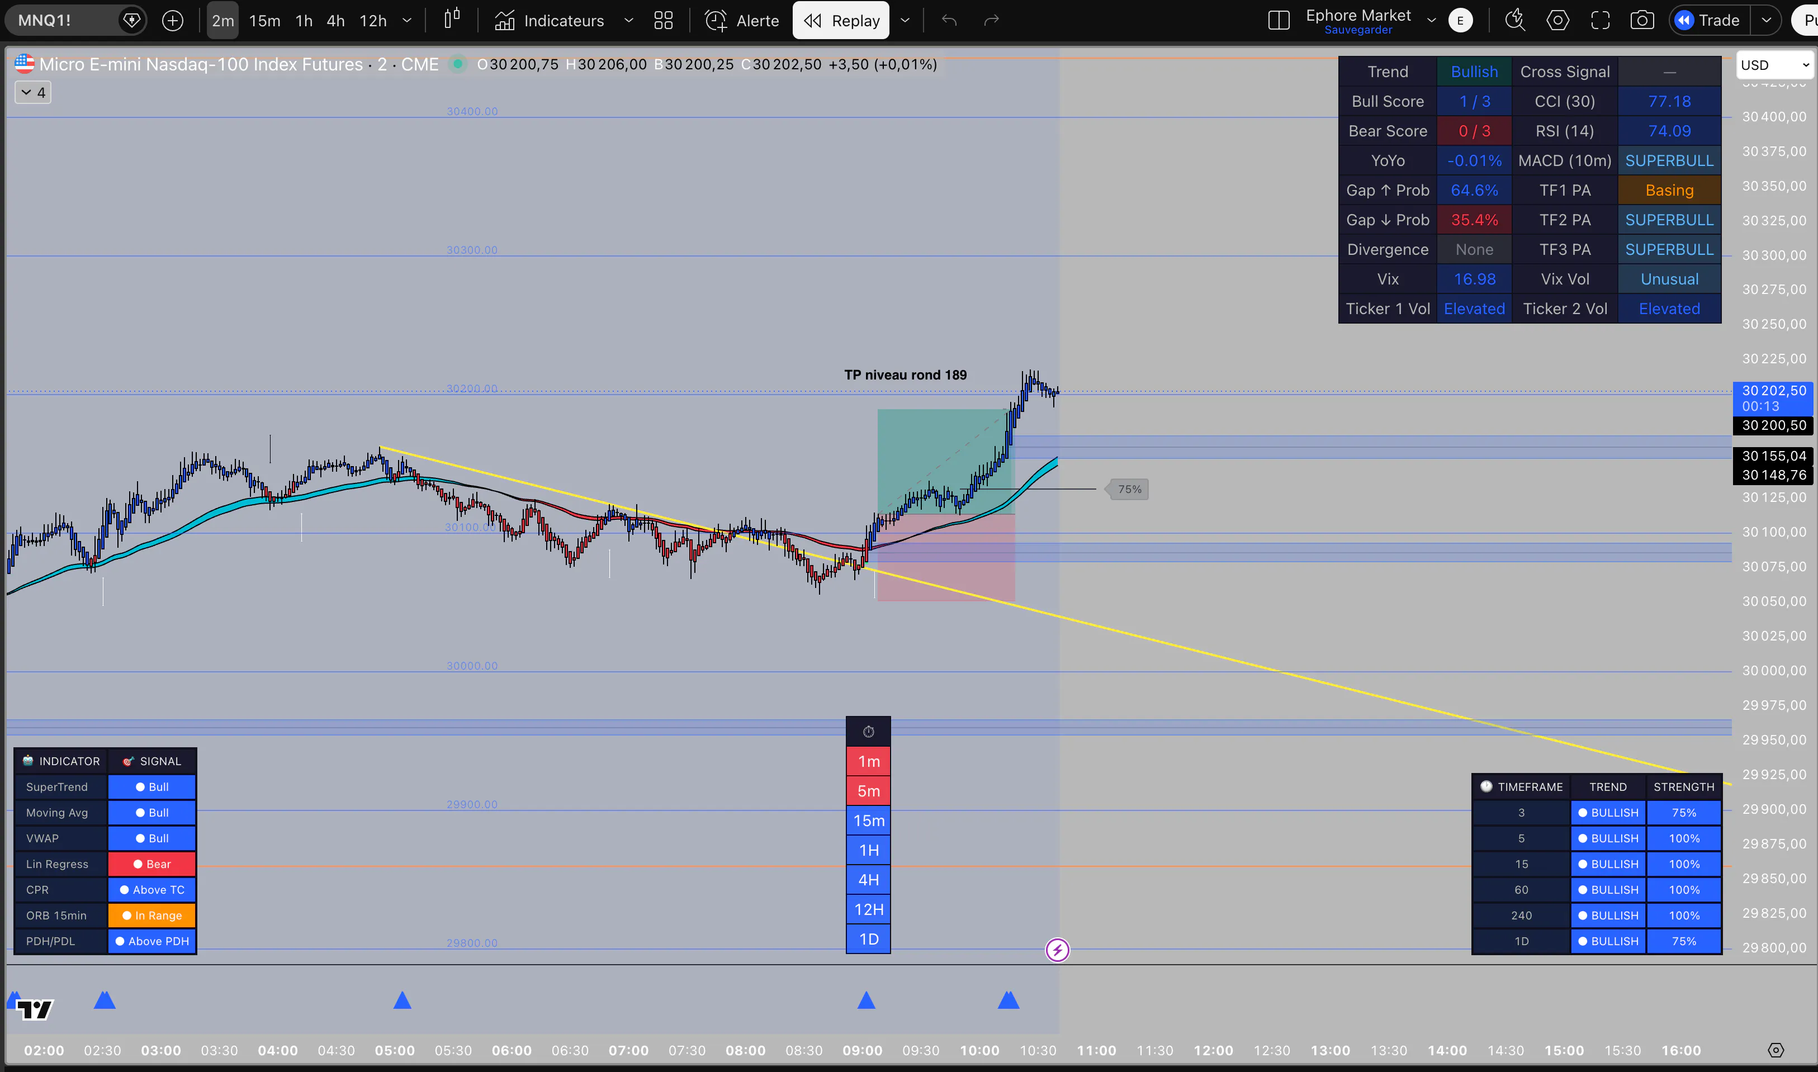Image resolution: width=1818 pixels, height=1072 pixels.
Task: Switch to the 1h timeframe
Action: pyautogui.click(x=304, y=20)
